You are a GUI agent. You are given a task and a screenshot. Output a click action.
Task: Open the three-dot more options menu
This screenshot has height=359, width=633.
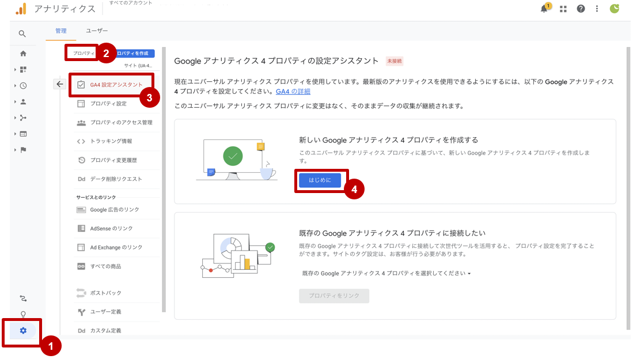(x=597, y=9)
